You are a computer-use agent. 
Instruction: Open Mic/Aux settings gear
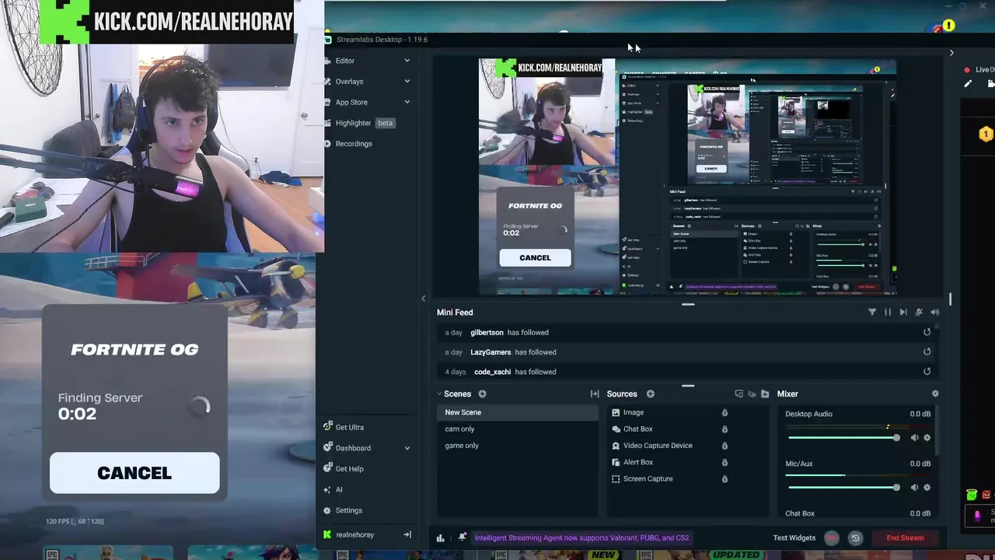pos(927,488)
